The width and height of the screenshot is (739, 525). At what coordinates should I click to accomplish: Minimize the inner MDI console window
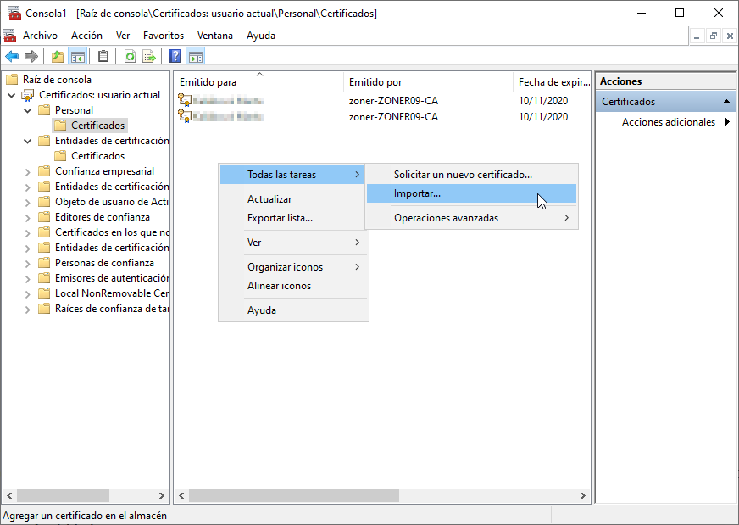(x=697, y=36)
